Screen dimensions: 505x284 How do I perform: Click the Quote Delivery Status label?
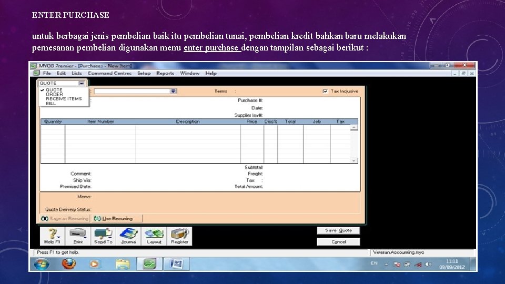click(68, 210)
